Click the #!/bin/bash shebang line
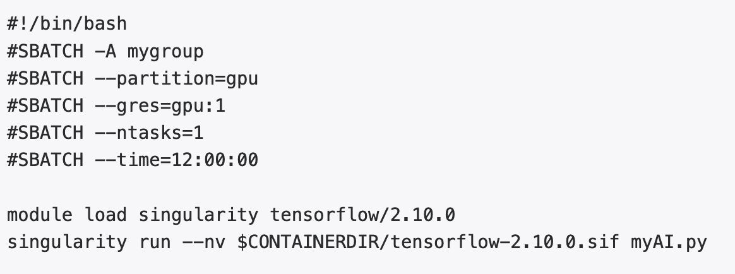The width and height of the screenshot is (735, 274). (x=67, y=24)
